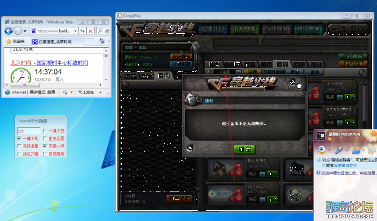Click the IE forward navigation button

(x=18, y=31)
